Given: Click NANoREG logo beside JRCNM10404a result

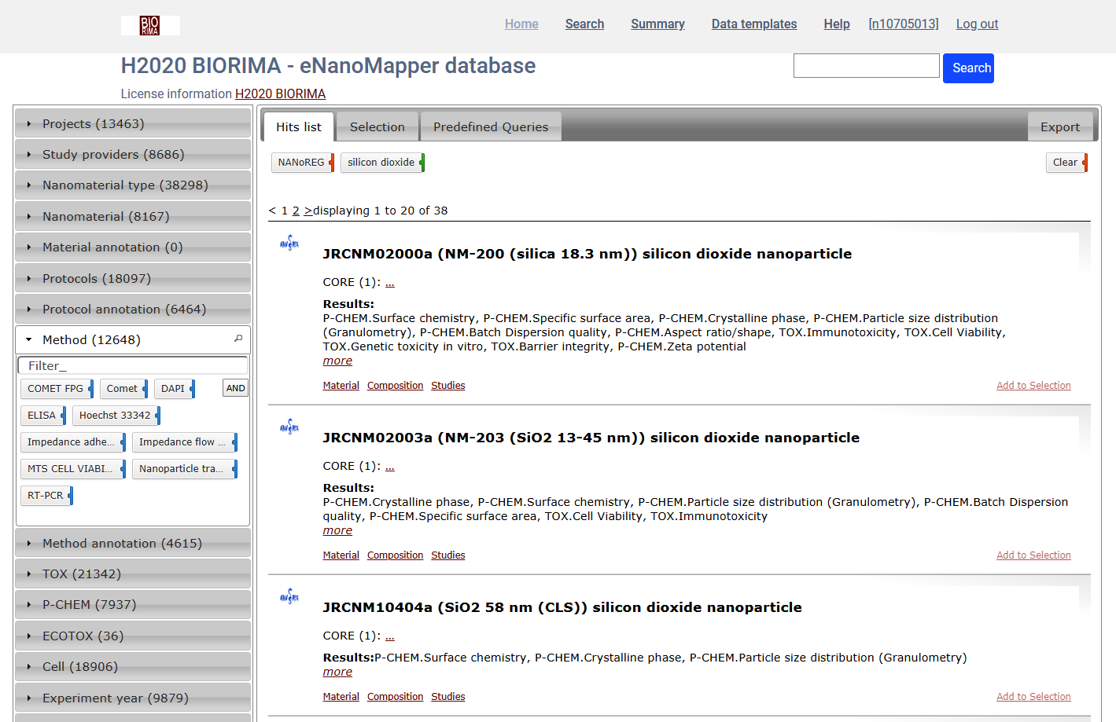Looking at the screenshot, I should click(289, 597).
